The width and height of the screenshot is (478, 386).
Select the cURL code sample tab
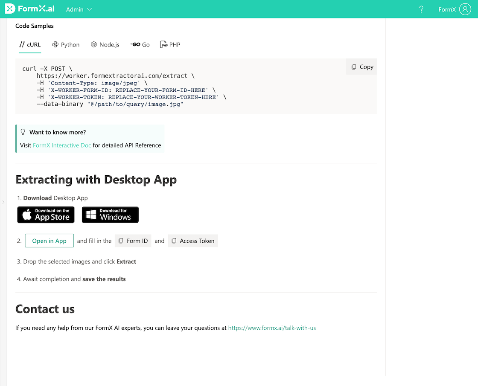point(30,45)
